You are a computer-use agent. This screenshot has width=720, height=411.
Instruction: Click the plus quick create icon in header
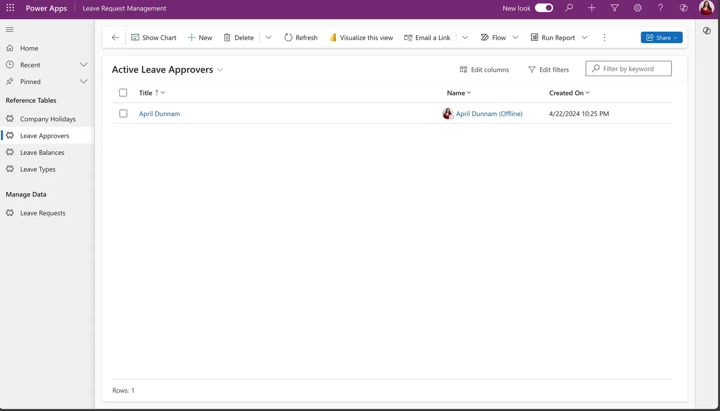point(592,8)
